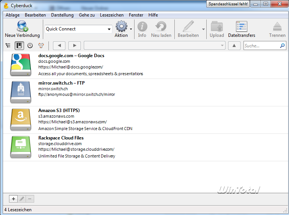Click the 4 Lesezeichen status bar text
The height and width of the screenshot is (215, 289).
(x=18, y=210)
